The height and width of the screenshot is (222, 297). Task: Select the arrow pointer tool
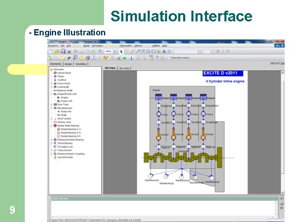[x=121, y=51]
